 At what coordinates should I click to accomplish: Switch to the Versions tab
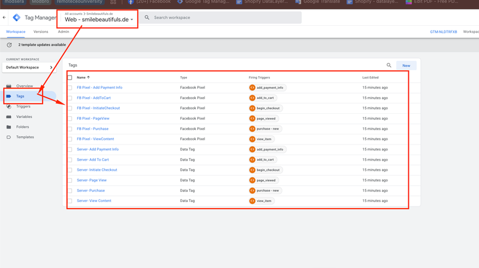tap(41, 32)
